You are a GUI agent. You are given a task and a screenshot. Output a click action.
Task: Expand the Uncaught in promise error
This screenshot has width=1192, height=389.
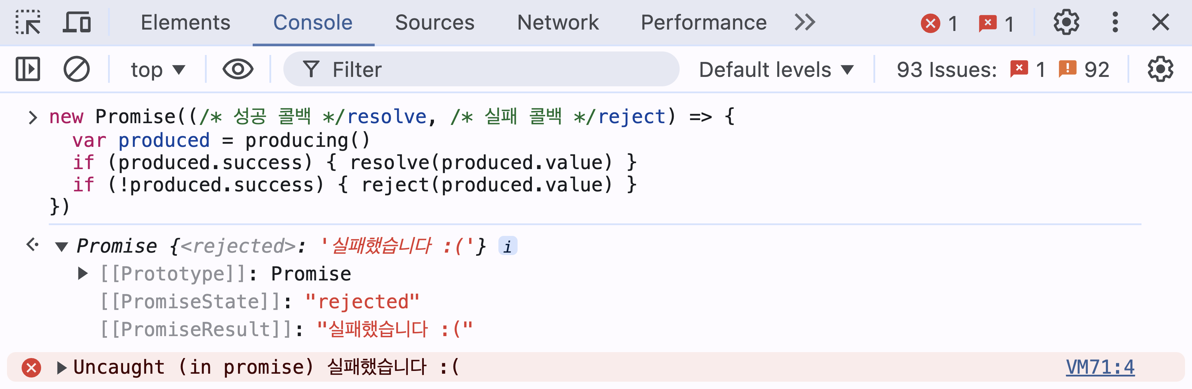(x=62, y=368)
